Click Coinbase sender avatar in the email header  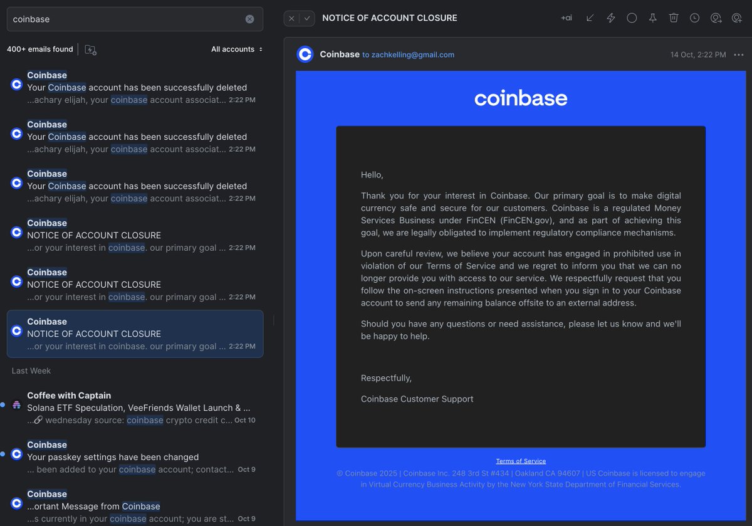coord(305,55)
